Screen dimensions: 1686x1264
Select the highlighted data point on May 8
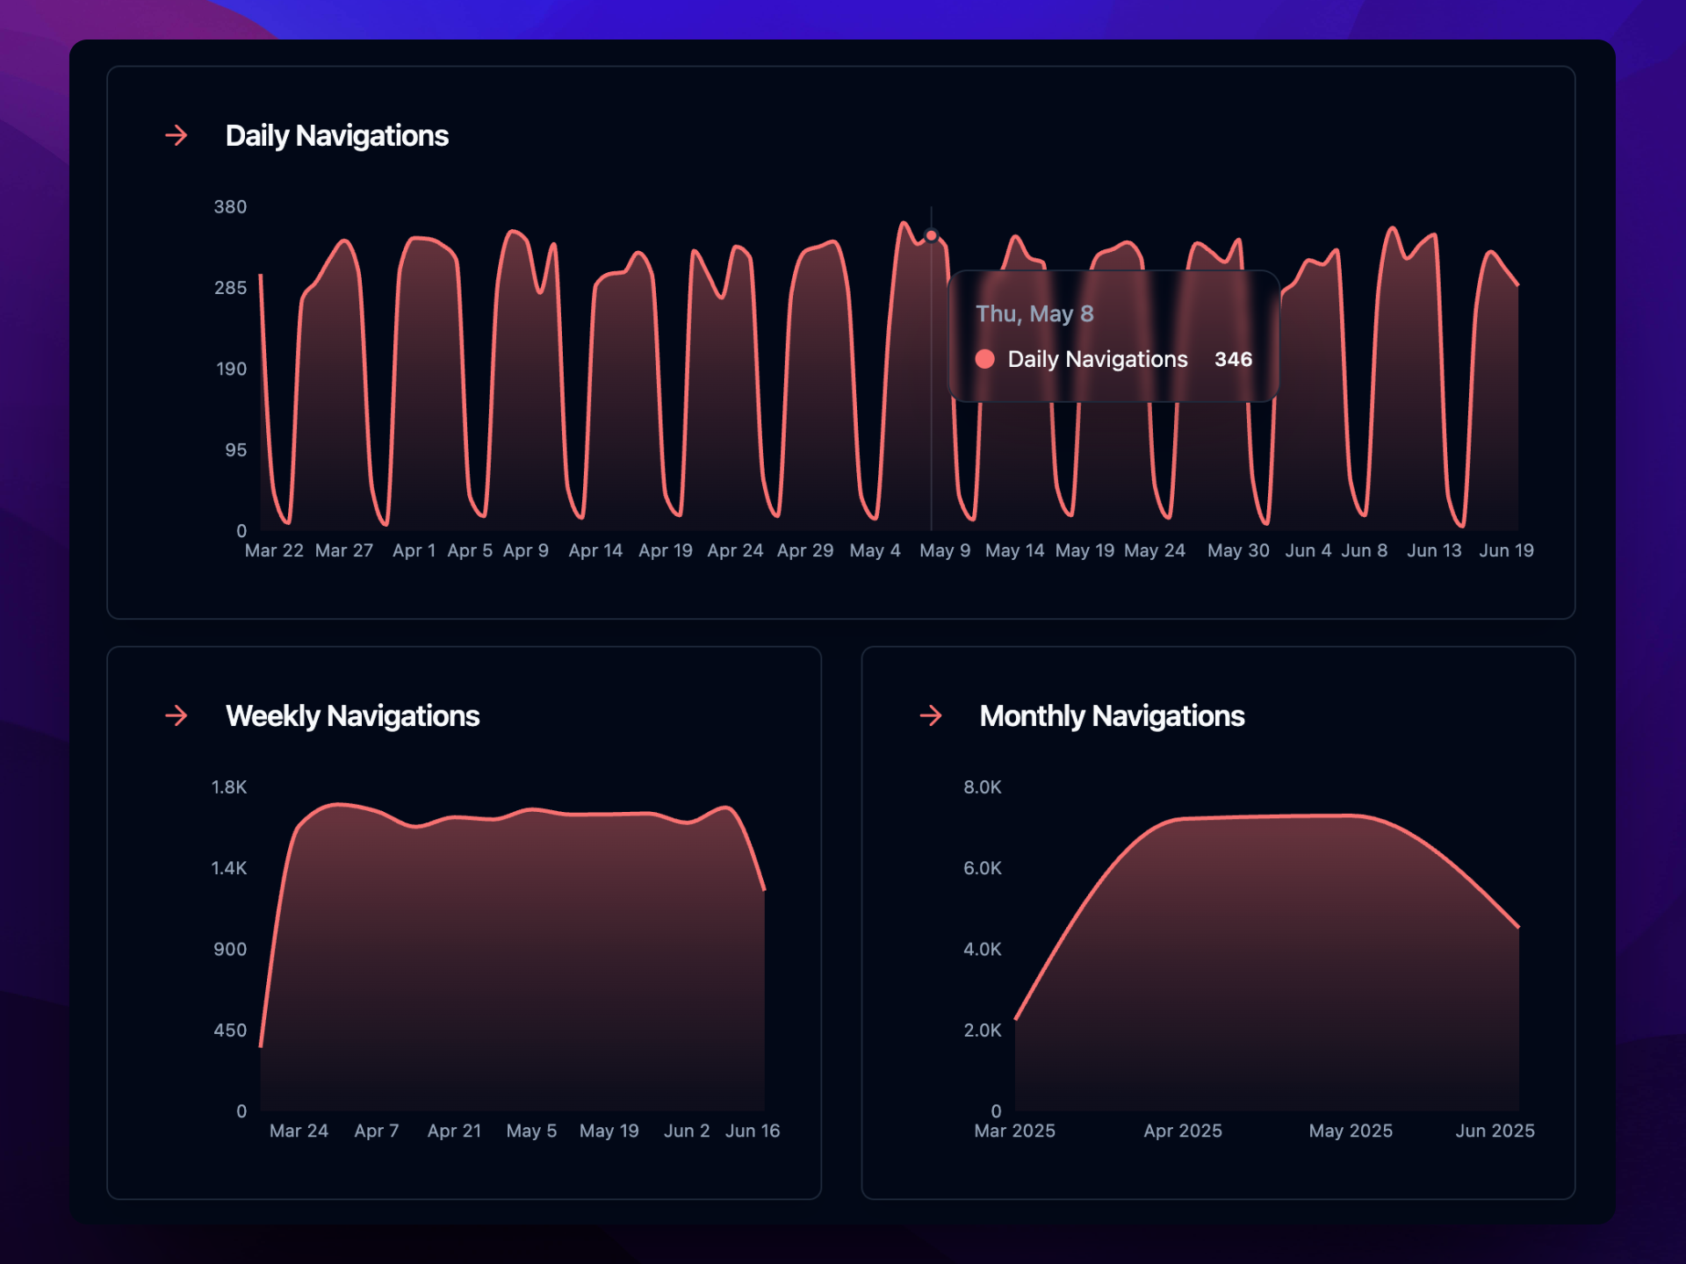[x=930, y=235]
